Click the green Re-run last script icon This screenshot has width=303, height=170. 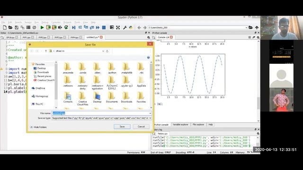[66, 27]
